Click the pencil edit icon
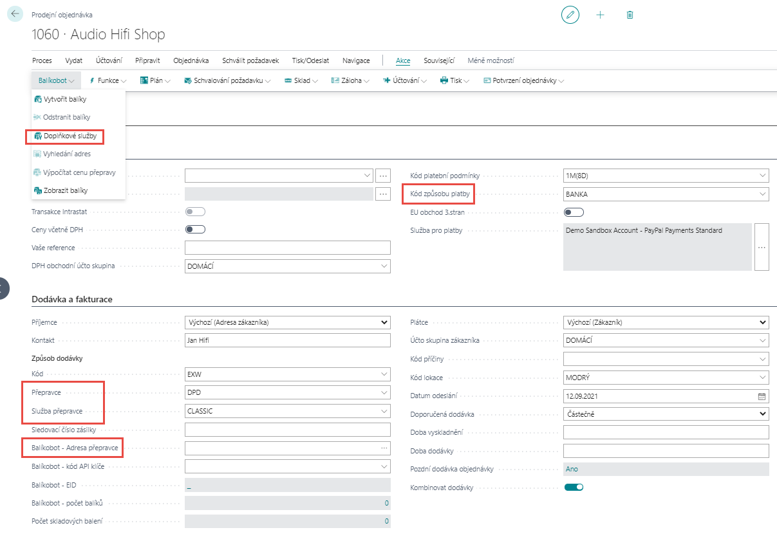Screen dimensions: 777x539 [570, 15]
